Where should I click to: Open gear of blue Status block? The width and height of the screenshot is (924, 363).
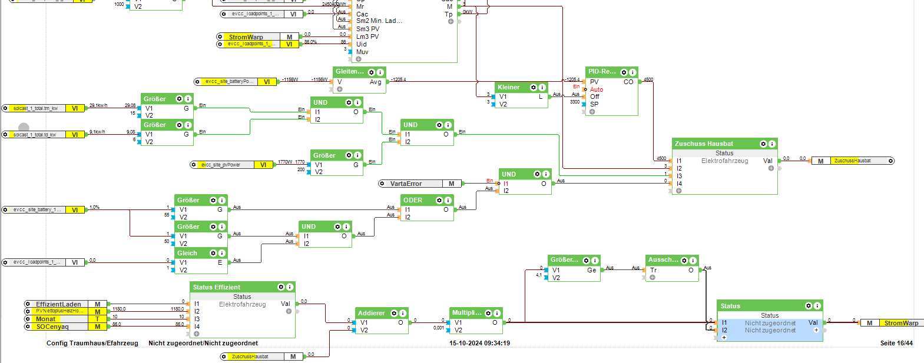[x=809, y=306]
